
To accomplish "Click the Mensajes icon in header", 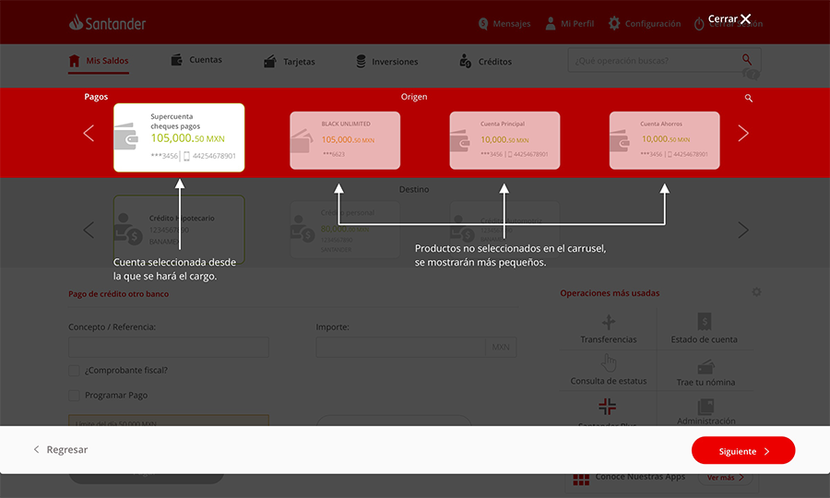I will 483,23.
